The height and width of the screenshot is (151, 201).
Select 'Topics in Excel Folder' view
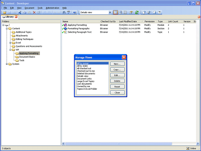tap(92, 89)
